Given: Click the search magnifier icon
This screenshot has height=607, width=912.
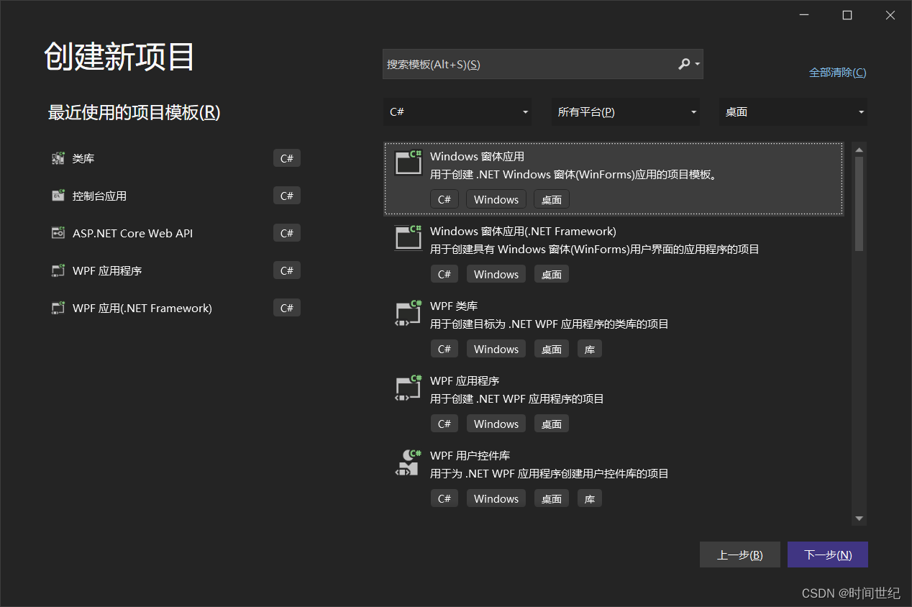Looking at the screenshot, I should 684,64.
